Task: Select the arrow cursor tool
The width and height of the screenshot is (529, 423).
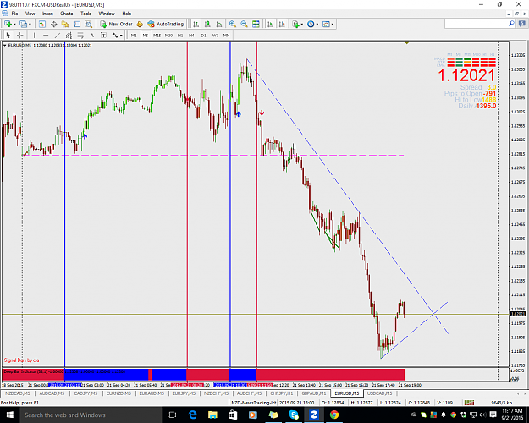Action: (x=8, y=35)
